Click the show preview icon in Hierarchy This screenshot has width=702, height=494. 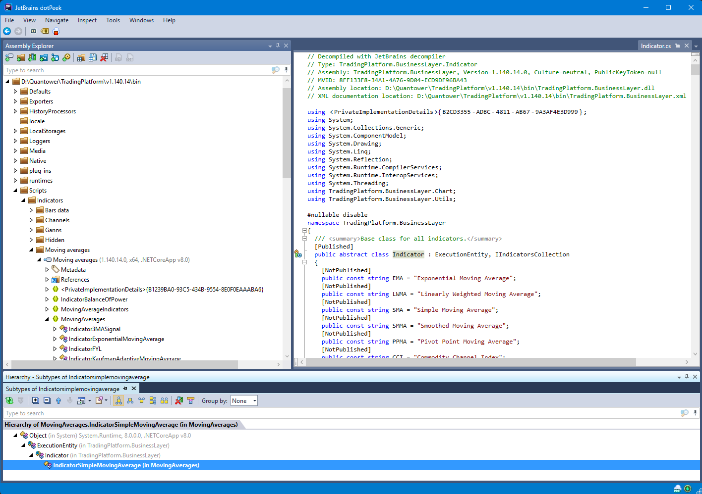click(81, 400)
